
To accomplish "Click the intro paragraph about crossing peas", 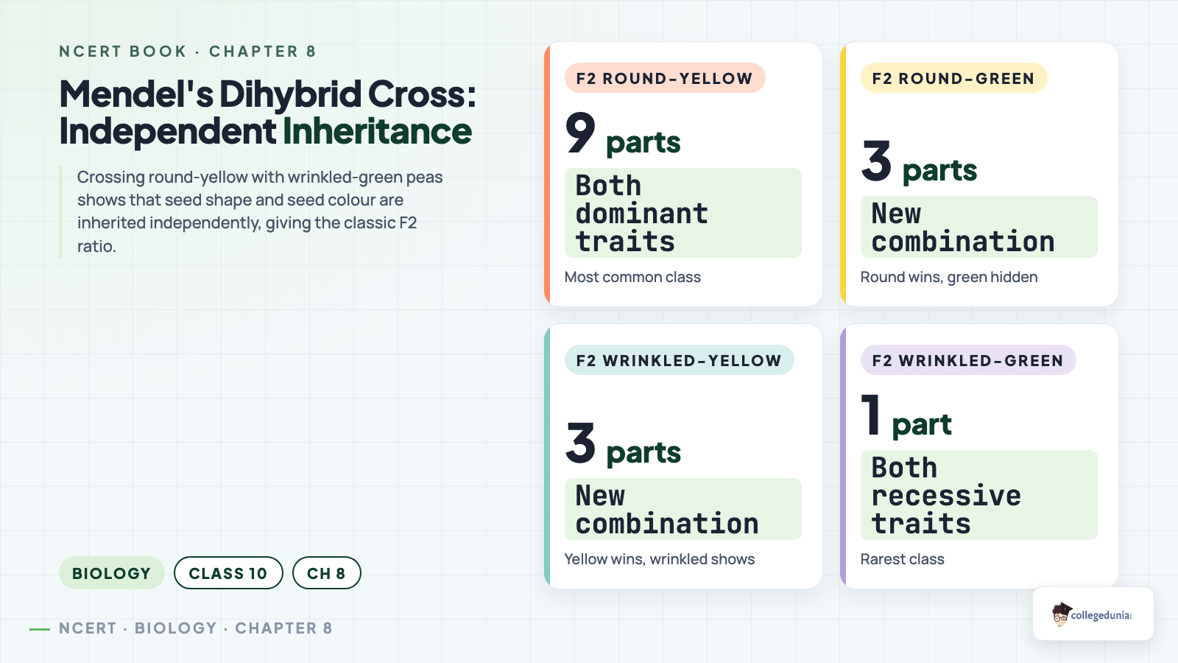I will [260, 211].
